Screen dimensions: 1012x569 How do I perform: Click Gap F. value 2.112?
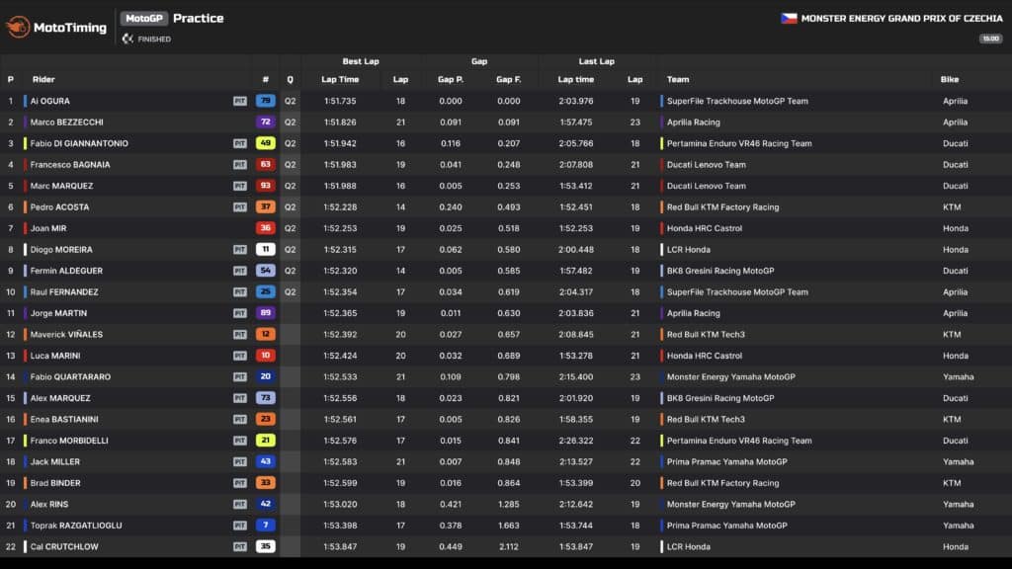509,546
